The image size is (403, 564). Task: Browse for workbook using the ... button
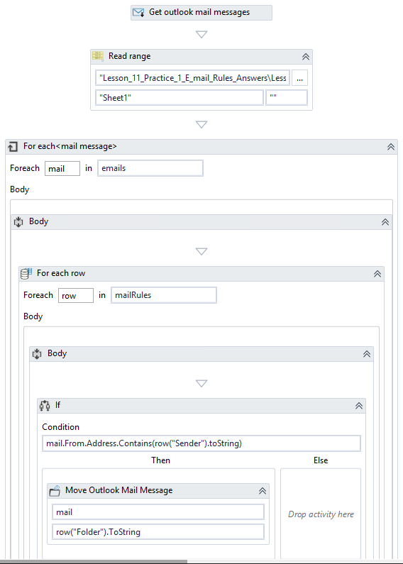[299, 78]
